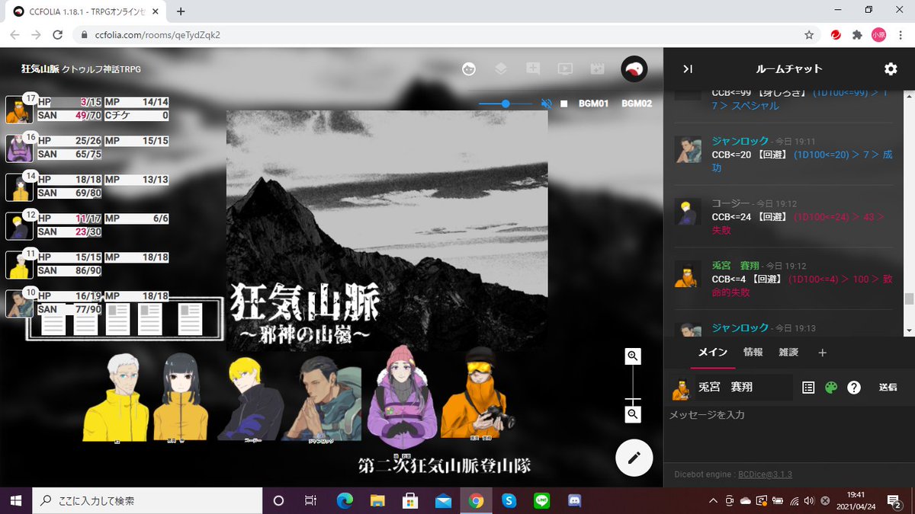Edit the speaker name field 兎宮 賽翔
The height and width of the screenshot is (514, 915).
(743, 387)
